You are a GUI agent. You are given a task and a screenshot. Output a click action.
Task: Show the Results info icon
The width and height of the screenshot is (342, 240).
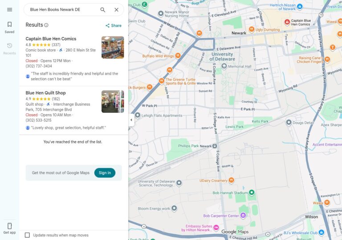(x=46, y=25)
